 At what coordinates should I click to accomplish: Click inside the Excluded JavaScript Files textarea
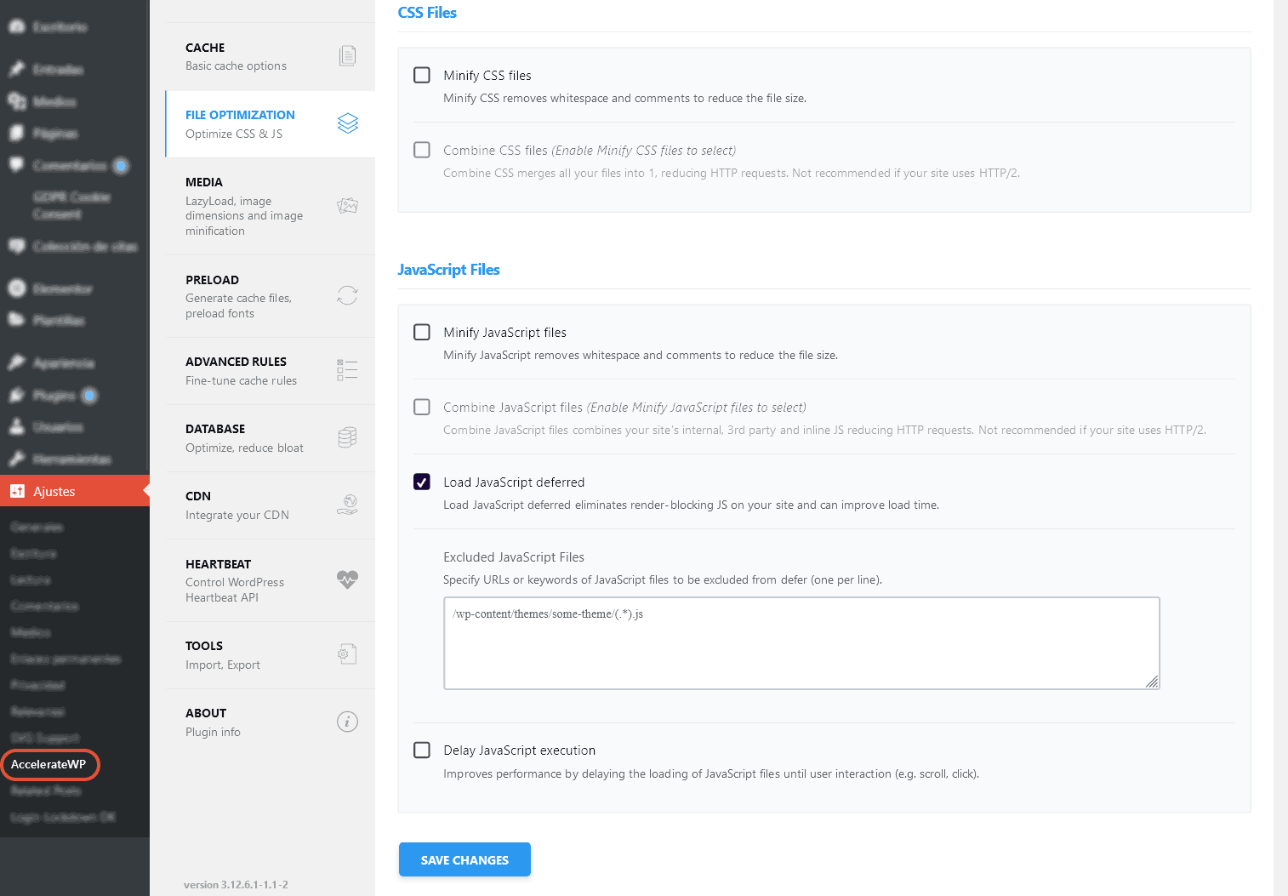[x=801, y=642]
